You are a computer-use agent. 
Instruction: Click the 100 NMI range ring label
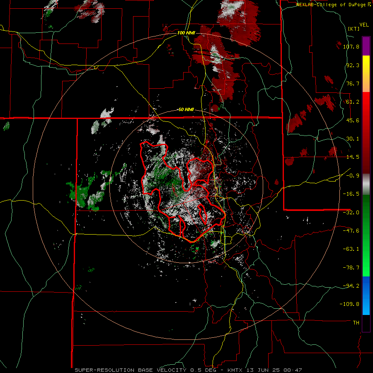(x=186, y=33)
